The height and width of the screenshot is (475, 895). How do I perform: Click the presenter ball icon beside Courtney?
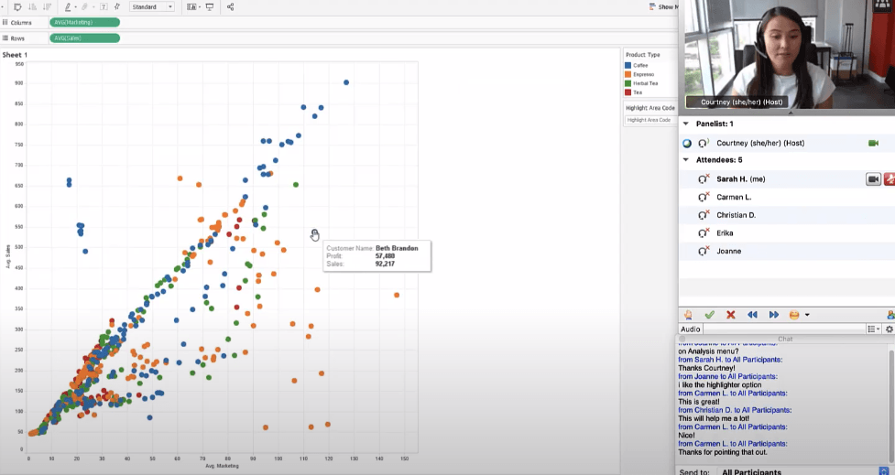[x=687, y=143]
